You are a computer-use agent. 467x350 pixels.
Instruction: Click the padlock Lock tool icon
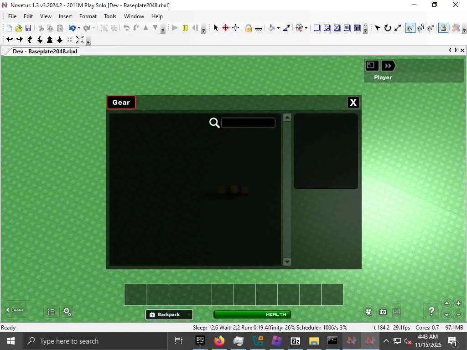click(x=249, y=28)
